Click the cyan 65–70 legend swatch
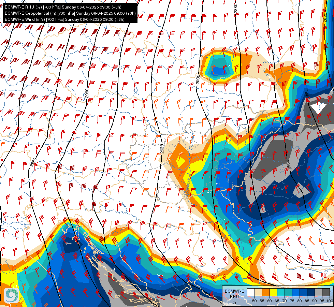This screenshot has height=307, width=334. click(281, 292)
